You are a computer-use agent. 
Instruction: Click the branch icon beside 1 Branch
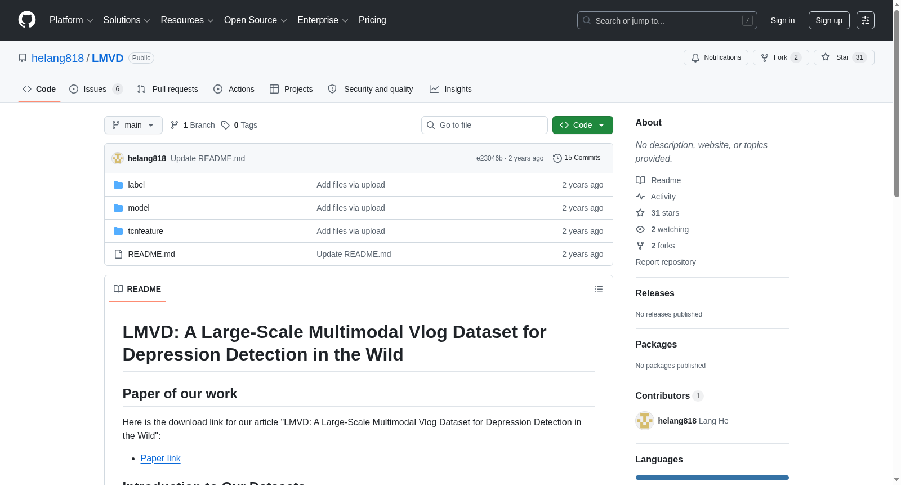click(175, 125)
